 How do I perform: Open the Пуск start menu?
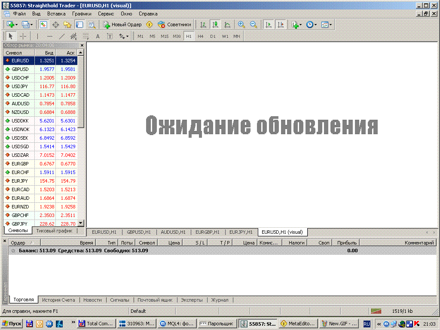pyautogui.click(x=12, y=324)
